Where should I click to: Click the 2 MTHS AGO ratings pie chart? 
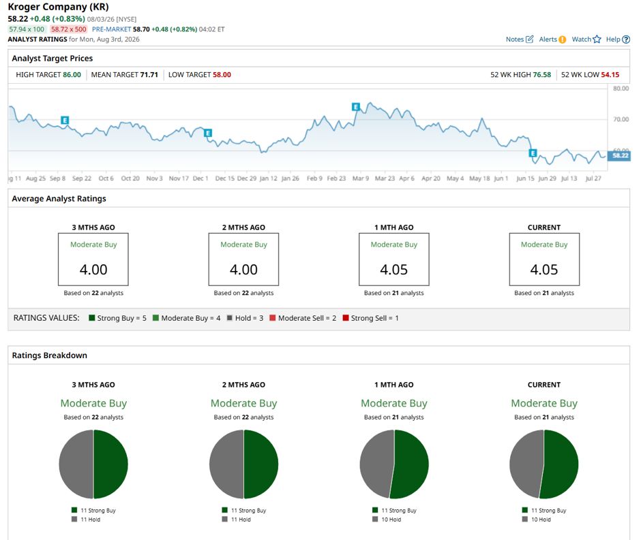tap(243, 464)
